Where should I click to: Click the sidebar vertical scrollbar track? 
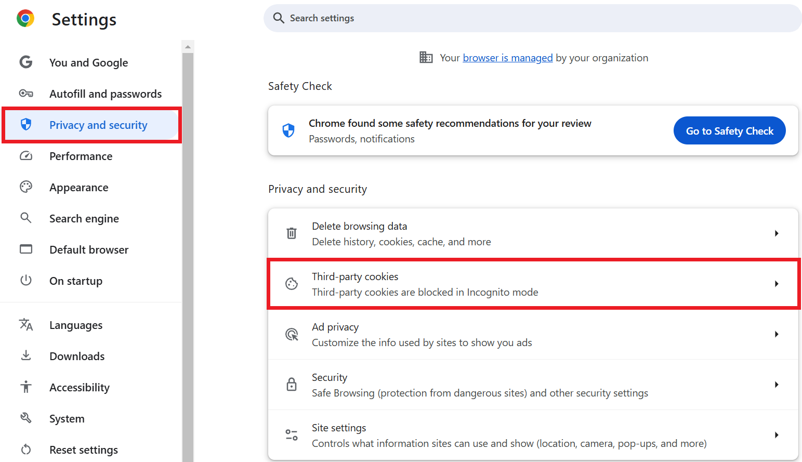[188, 257]
